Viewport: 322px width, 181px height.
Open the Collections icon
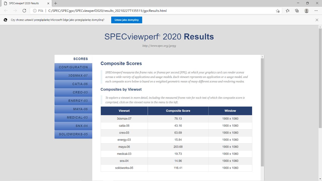pos(297,11)
